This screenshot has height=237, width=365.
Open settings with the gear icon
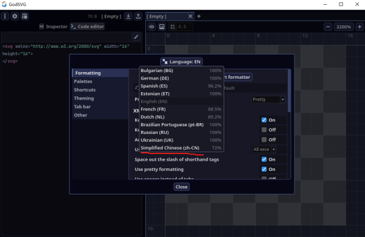coord(15,16)
